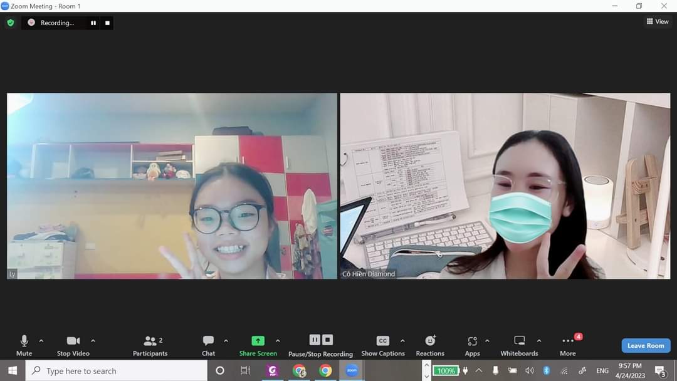
Task: Click Cô Hiền Diamond's video tile
Action: [x=505, y=186]
